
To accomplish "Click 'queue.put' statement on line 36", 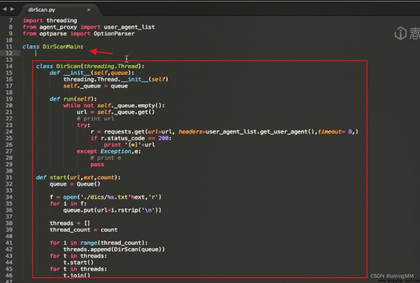I will 112,210.
